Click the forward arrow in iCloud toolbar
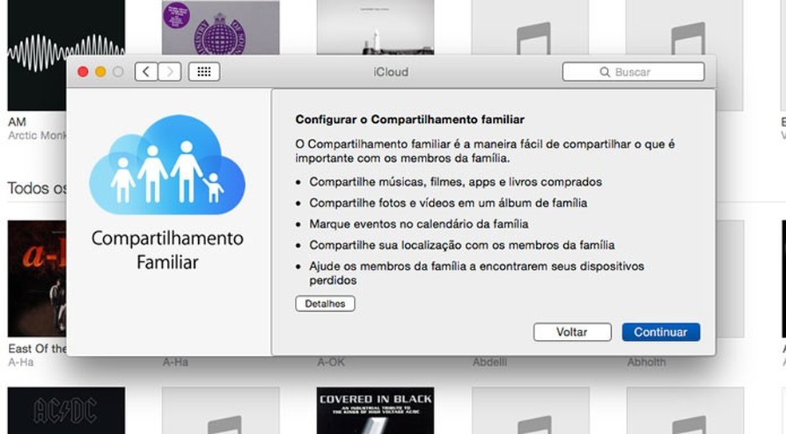The image size is (786, 434). (x=170, y=72)
